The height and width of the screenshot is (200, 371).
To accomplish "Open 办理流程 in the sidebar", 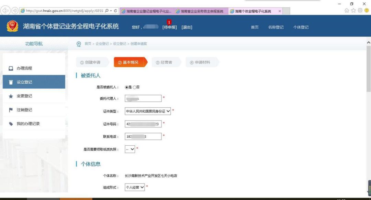I will pos(34,68).
